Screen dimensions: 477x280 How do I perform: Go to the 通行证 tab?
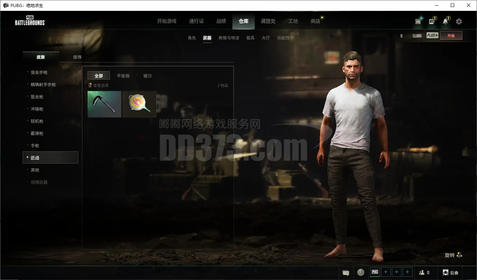click(196, 21)
